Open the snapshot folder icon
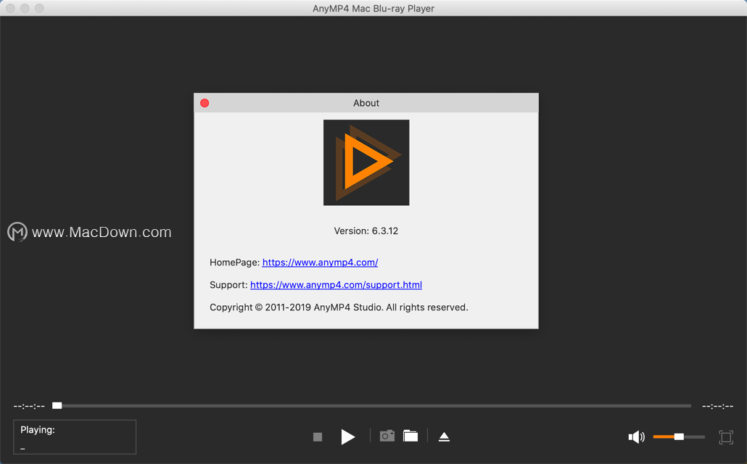 click(x=410, y=436)
